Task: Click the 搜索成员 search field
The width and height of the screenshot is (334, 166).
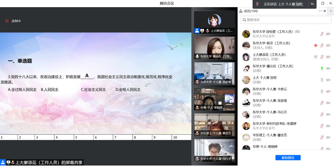Action: pyautogui.click(x=286, y=20)
